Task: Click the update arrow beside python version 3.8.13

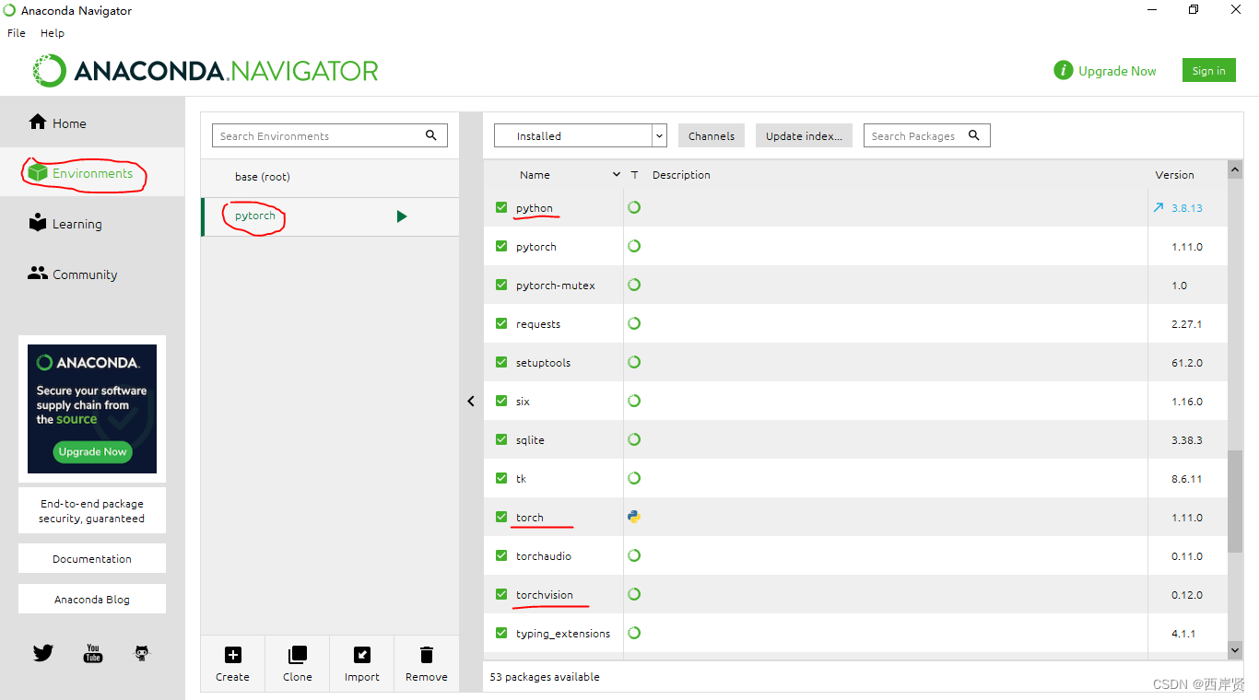Action: (x=1159, y=207)
